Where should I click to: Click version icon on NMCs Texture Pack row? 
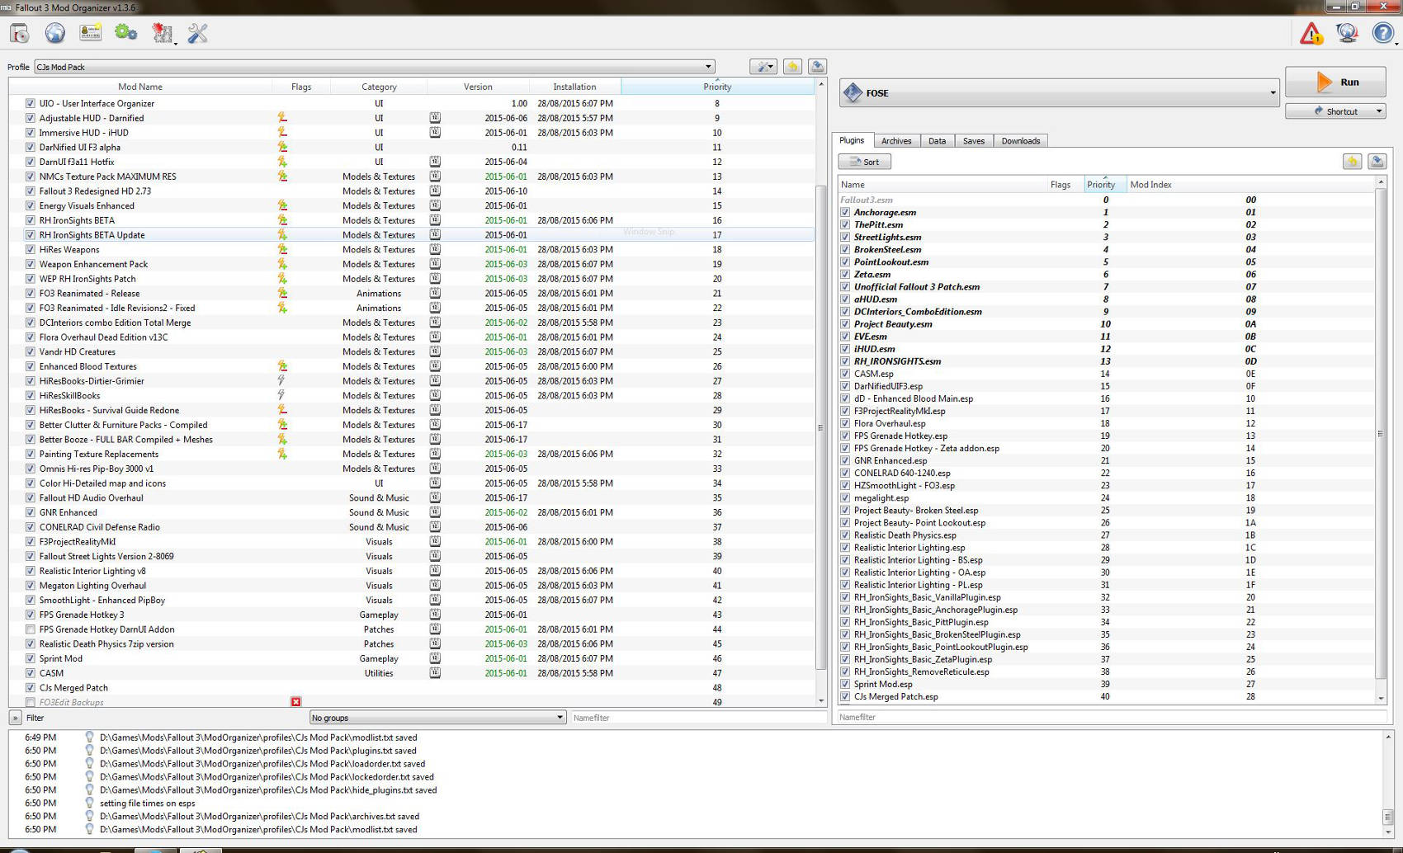435,177
